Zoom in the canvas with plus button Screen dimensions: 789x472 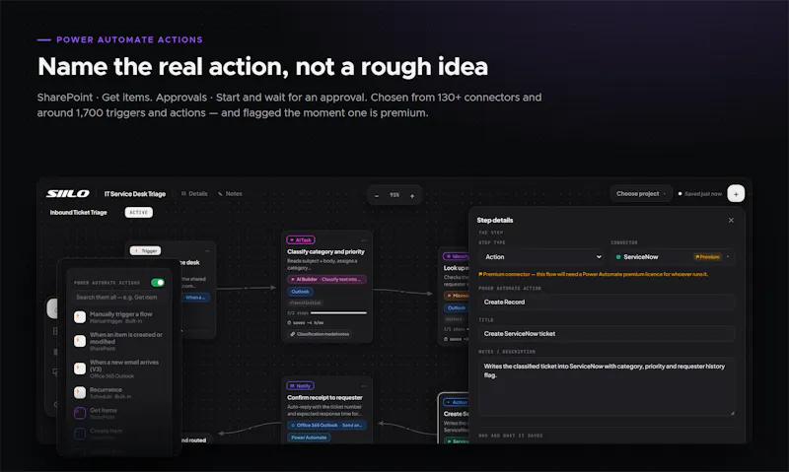tap(412, 195)
